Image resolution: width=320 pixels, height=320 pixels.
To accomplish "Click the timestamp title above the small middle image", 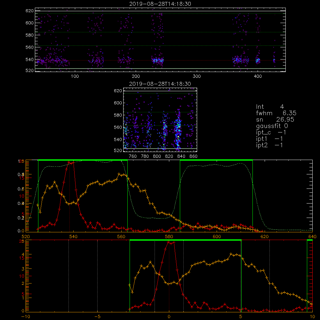I will coord(160,84).
